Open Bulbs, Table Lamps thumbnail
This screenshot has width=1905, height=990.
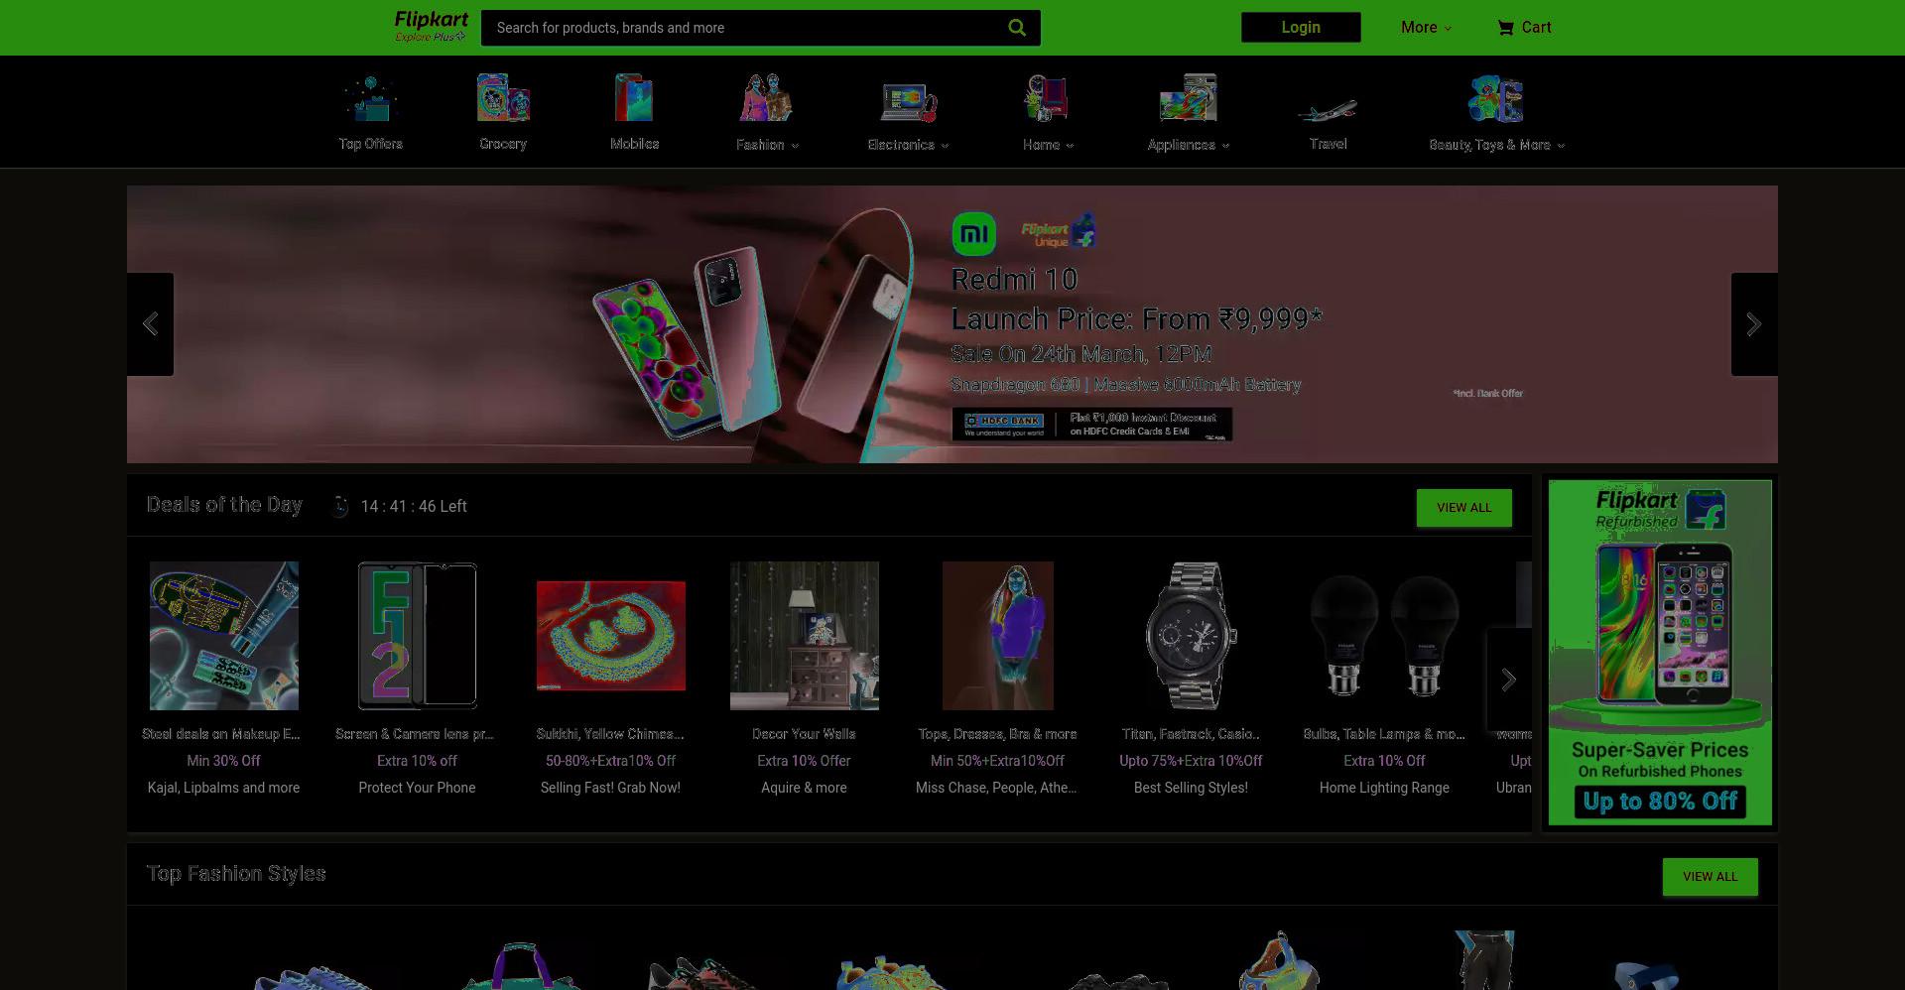click(1385, 636)
